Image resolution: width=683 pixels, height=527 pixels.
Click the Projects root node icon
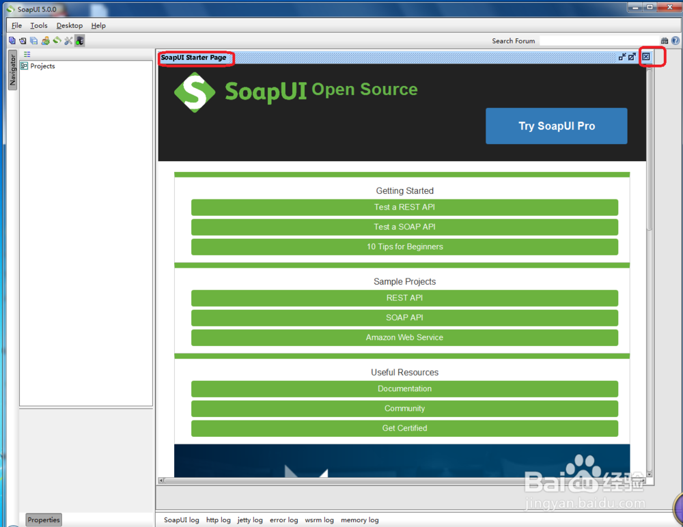[x=25, y=66]
